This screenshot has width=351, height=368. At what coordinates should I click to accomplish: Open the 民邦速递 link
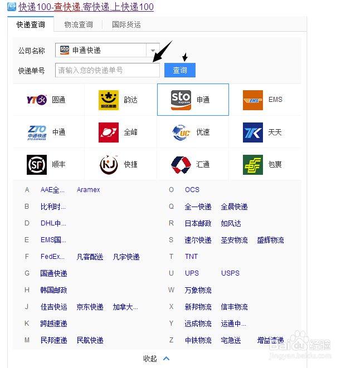pyautogui.click(x=54, y=340)
